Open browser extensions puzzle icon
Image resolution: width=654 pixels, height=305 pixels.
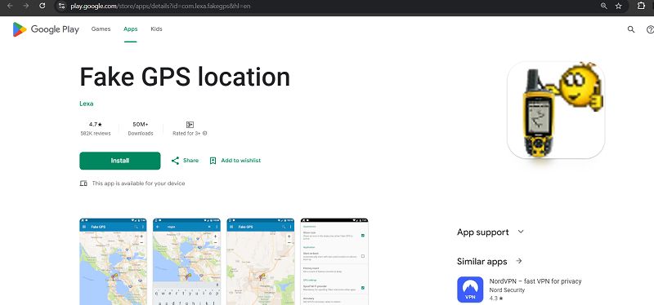point(641,6)
